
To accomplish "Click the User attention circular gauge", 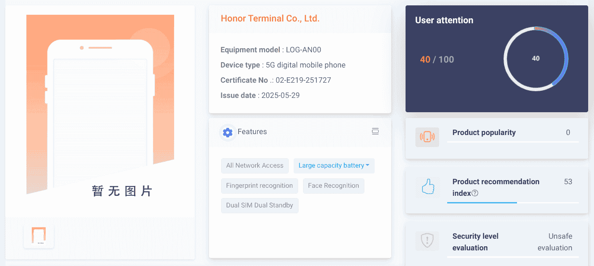I will (535, 59).
